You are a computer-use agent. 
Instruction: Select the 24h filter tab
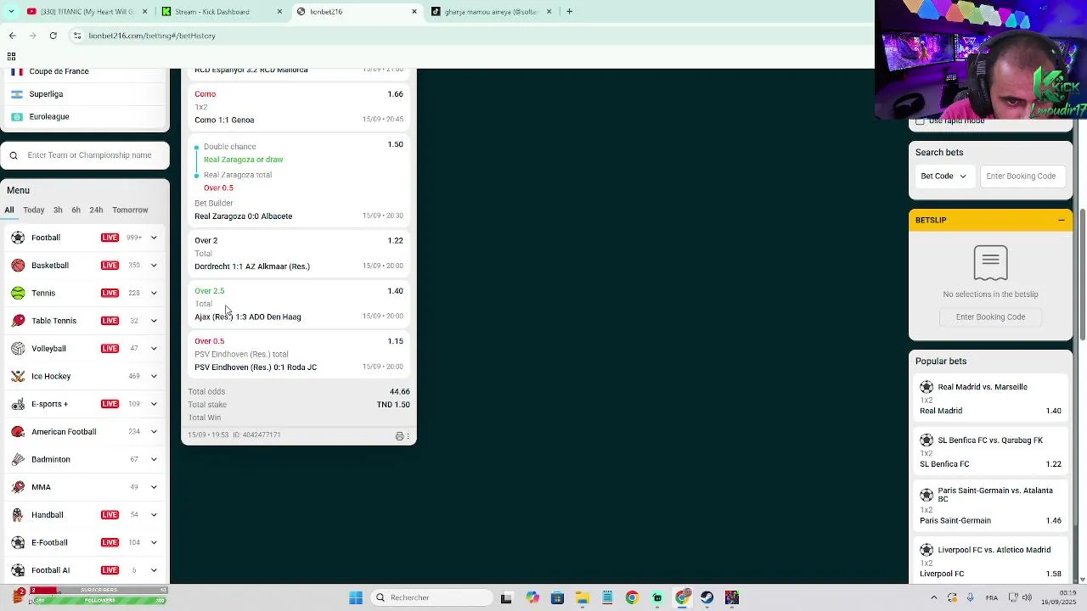pyautogui.click(x=96, y=210)
